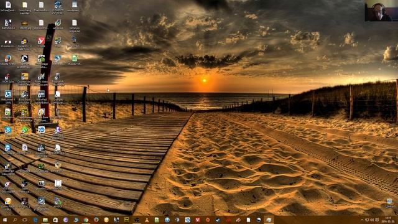Viewport: 398px width, 224px height.
Task: Launch the Euro Truck Simulator 2 desktop shortcut
Action: [x=25, y=96]
